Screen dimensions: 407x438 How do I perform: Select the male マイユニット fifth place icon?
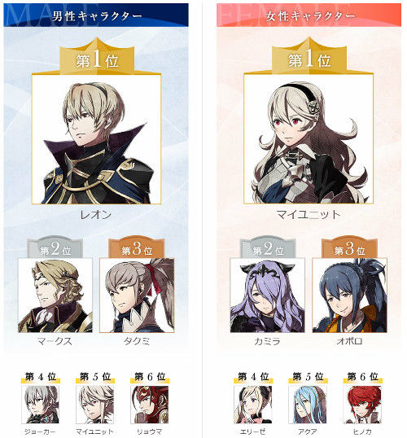(x=95, y=405)
